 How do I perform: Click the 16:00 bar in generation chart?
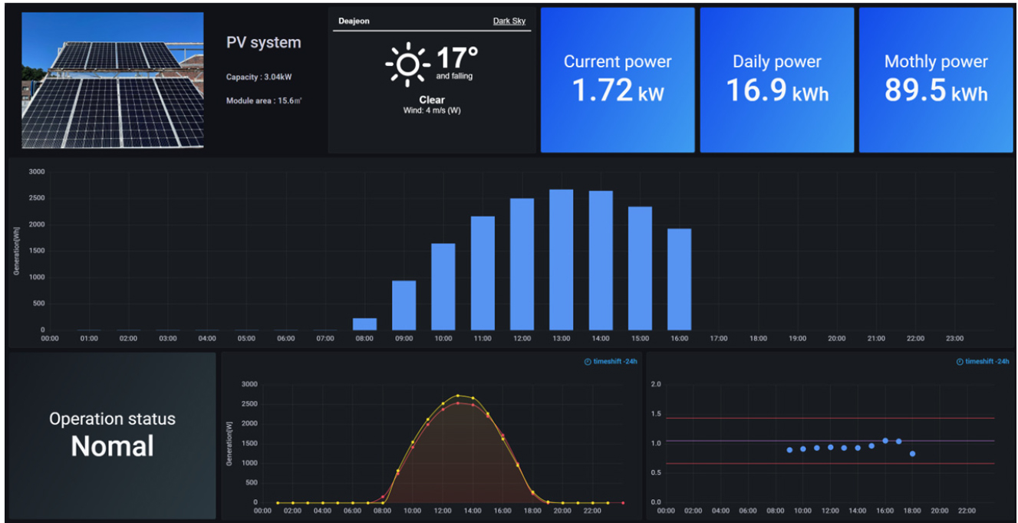pyautogui.click(x=680, y=280)
